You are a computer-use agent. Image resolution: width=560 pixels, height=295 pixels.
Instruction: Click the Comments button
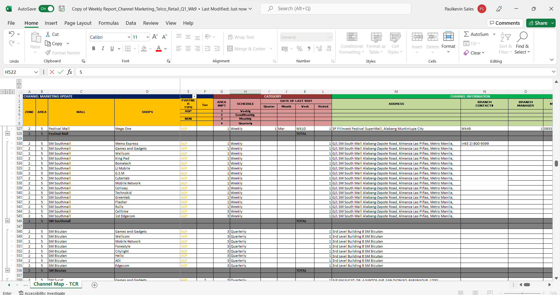pos(505,23)
